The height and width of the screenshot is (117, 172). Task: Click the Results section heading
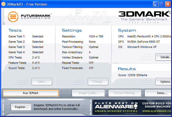[x=127, y=69]
